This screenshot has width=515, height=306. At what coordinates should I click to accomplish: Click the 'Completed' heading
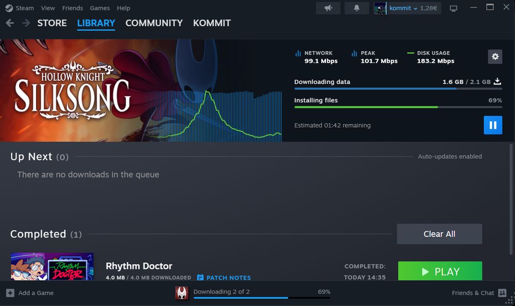[x=38, y=234]
